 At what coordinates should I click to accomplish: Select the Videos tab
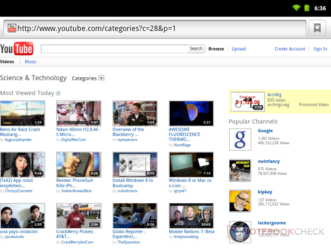tap(7, 62)
